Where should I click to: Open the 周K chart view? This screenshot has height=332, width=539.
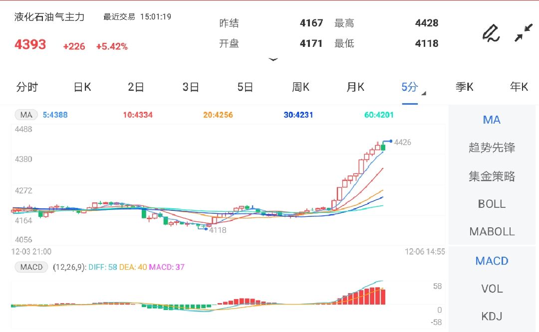pyautogui.click(x=300, y=87)
